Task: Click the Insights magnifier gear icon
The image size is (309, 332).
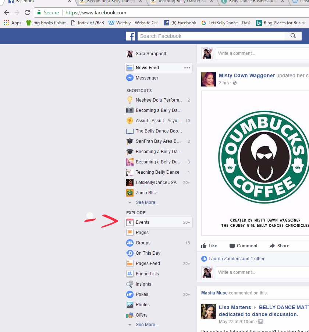Action: [x=130, y=284]
